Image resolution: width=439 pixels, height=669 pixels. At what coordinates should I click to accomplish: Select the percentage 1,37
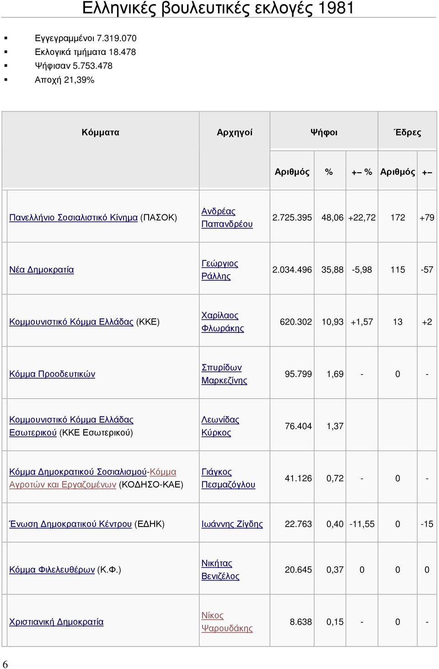point(335,426)
